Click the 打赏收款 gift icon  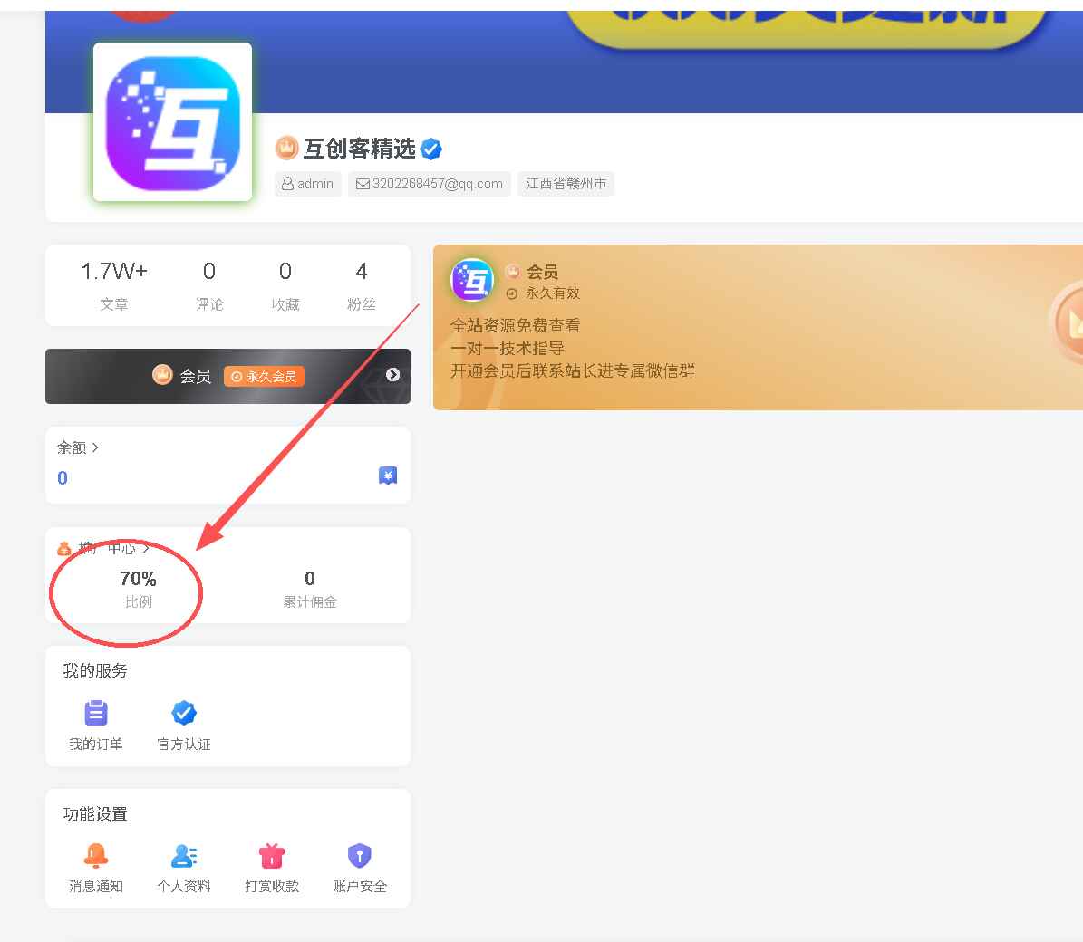coord(271,854)
